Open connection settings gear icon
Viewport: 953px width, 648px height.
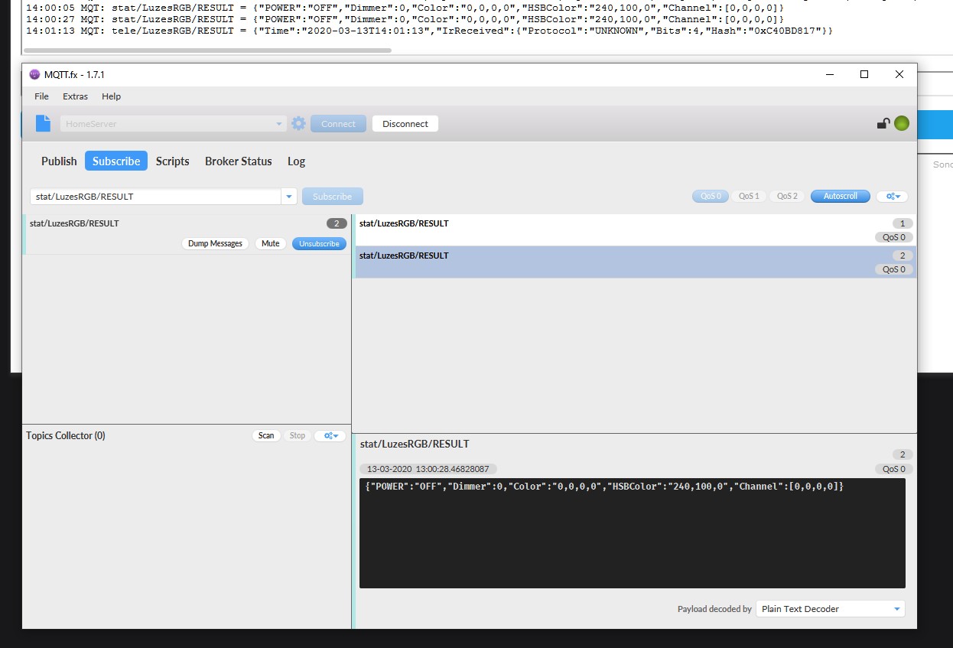tap(298, 123)
